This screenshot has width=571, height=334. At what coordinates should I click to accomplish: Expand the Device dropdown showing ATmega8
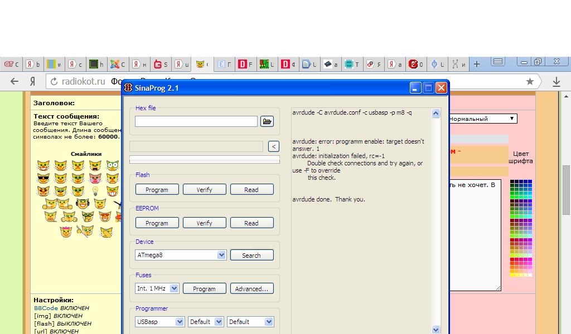(221, 255)
